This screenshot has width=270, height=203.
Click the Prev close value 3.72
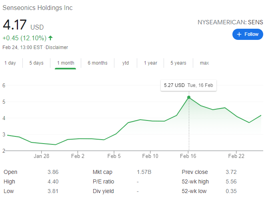[231, 172]
